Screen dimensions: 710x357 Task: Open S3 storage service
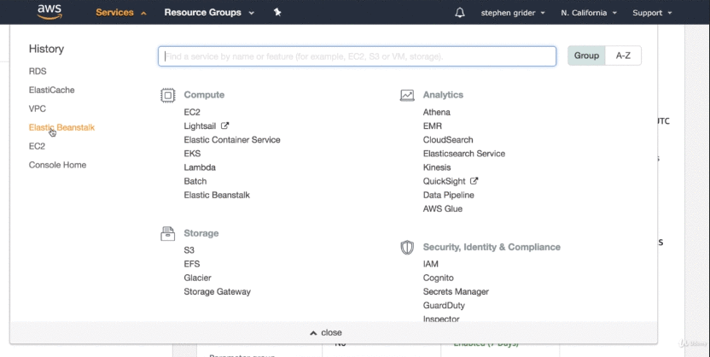(x=189, y=250)
